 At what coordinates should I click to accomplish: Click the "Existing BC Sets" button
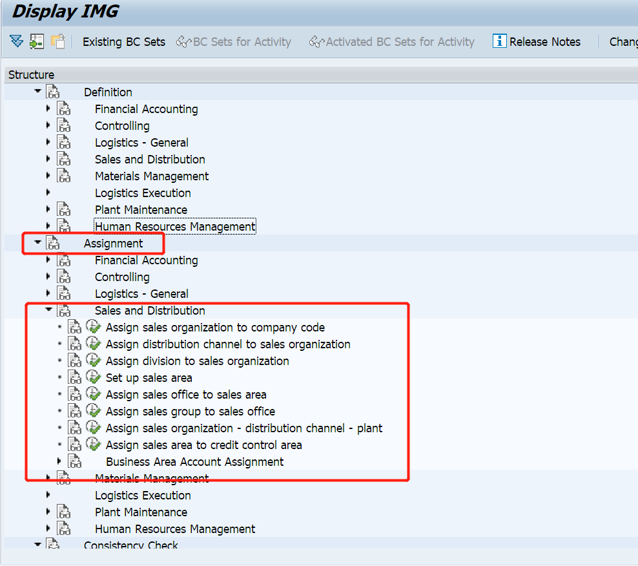[x=123, y=41]
